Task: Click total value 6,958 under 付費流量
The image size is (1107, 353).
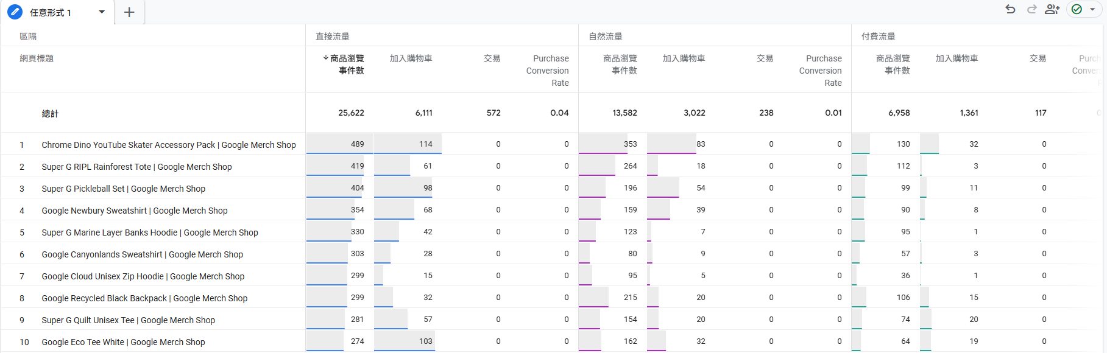Action: [x=899, y=113]
